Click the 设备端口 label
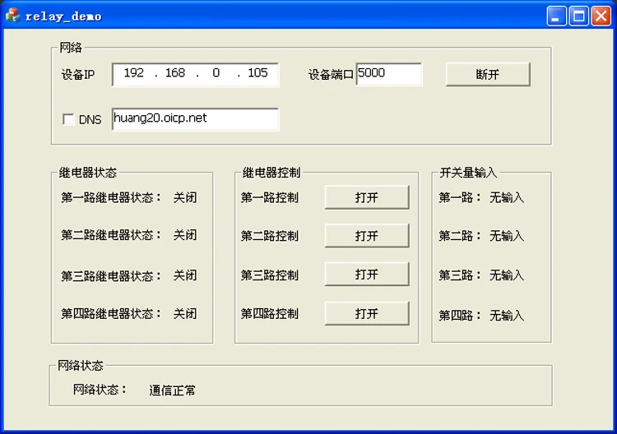The image size is (617, 434). point(331,74)
